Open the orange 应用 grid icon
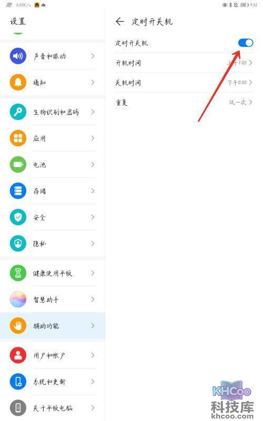263x421 pixels. (x=18, y=138)
